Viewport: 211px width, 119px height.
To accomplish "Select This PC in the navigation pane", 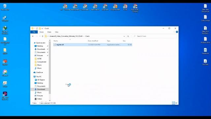I will click(39, 77).
